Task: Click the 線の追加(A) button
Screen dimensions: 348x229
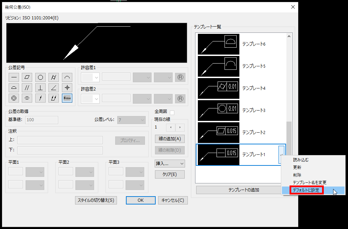Action: pyautogui.click(x=170, y=139)
